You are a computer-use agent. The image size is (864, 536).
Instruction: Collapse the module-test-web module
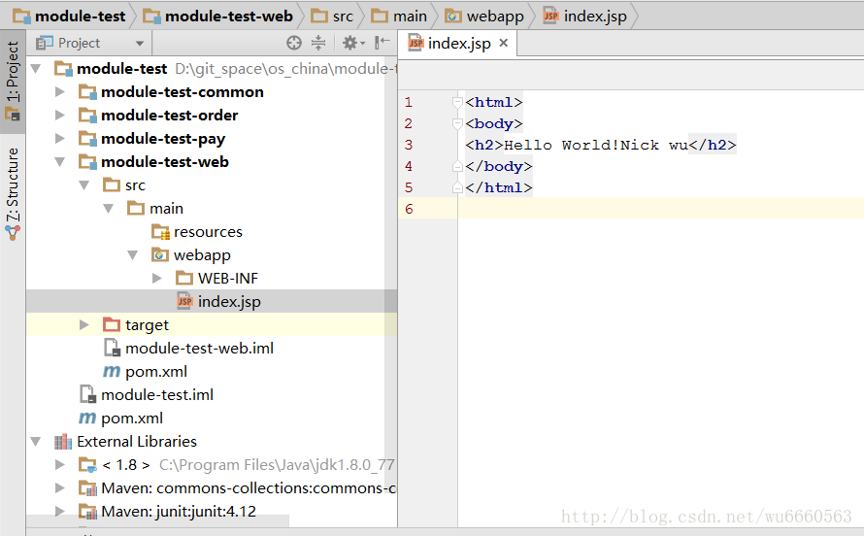pos(60,162)
